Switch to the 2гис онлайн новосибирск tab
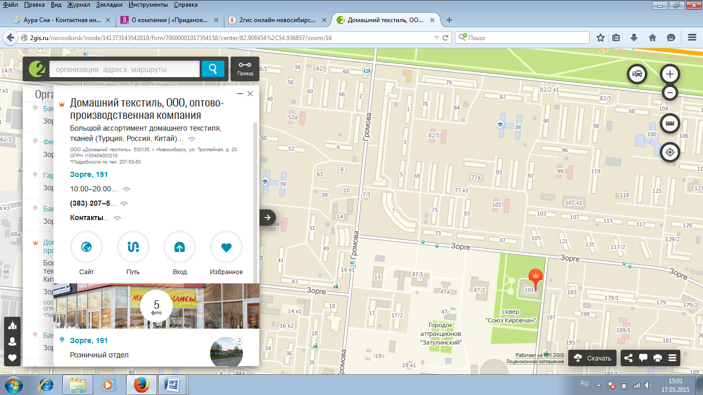The width and height of the screenshot is (703, 395). pos(278,20)
